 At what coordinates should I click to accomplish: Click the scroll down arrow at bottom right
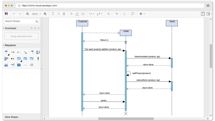pyautogui.click(x=211, y=115)
